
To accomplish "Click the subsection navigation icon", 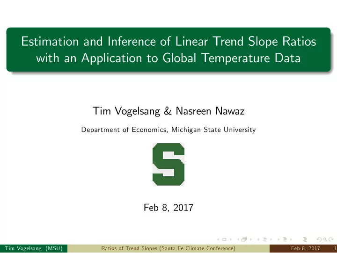I will 265,239.
